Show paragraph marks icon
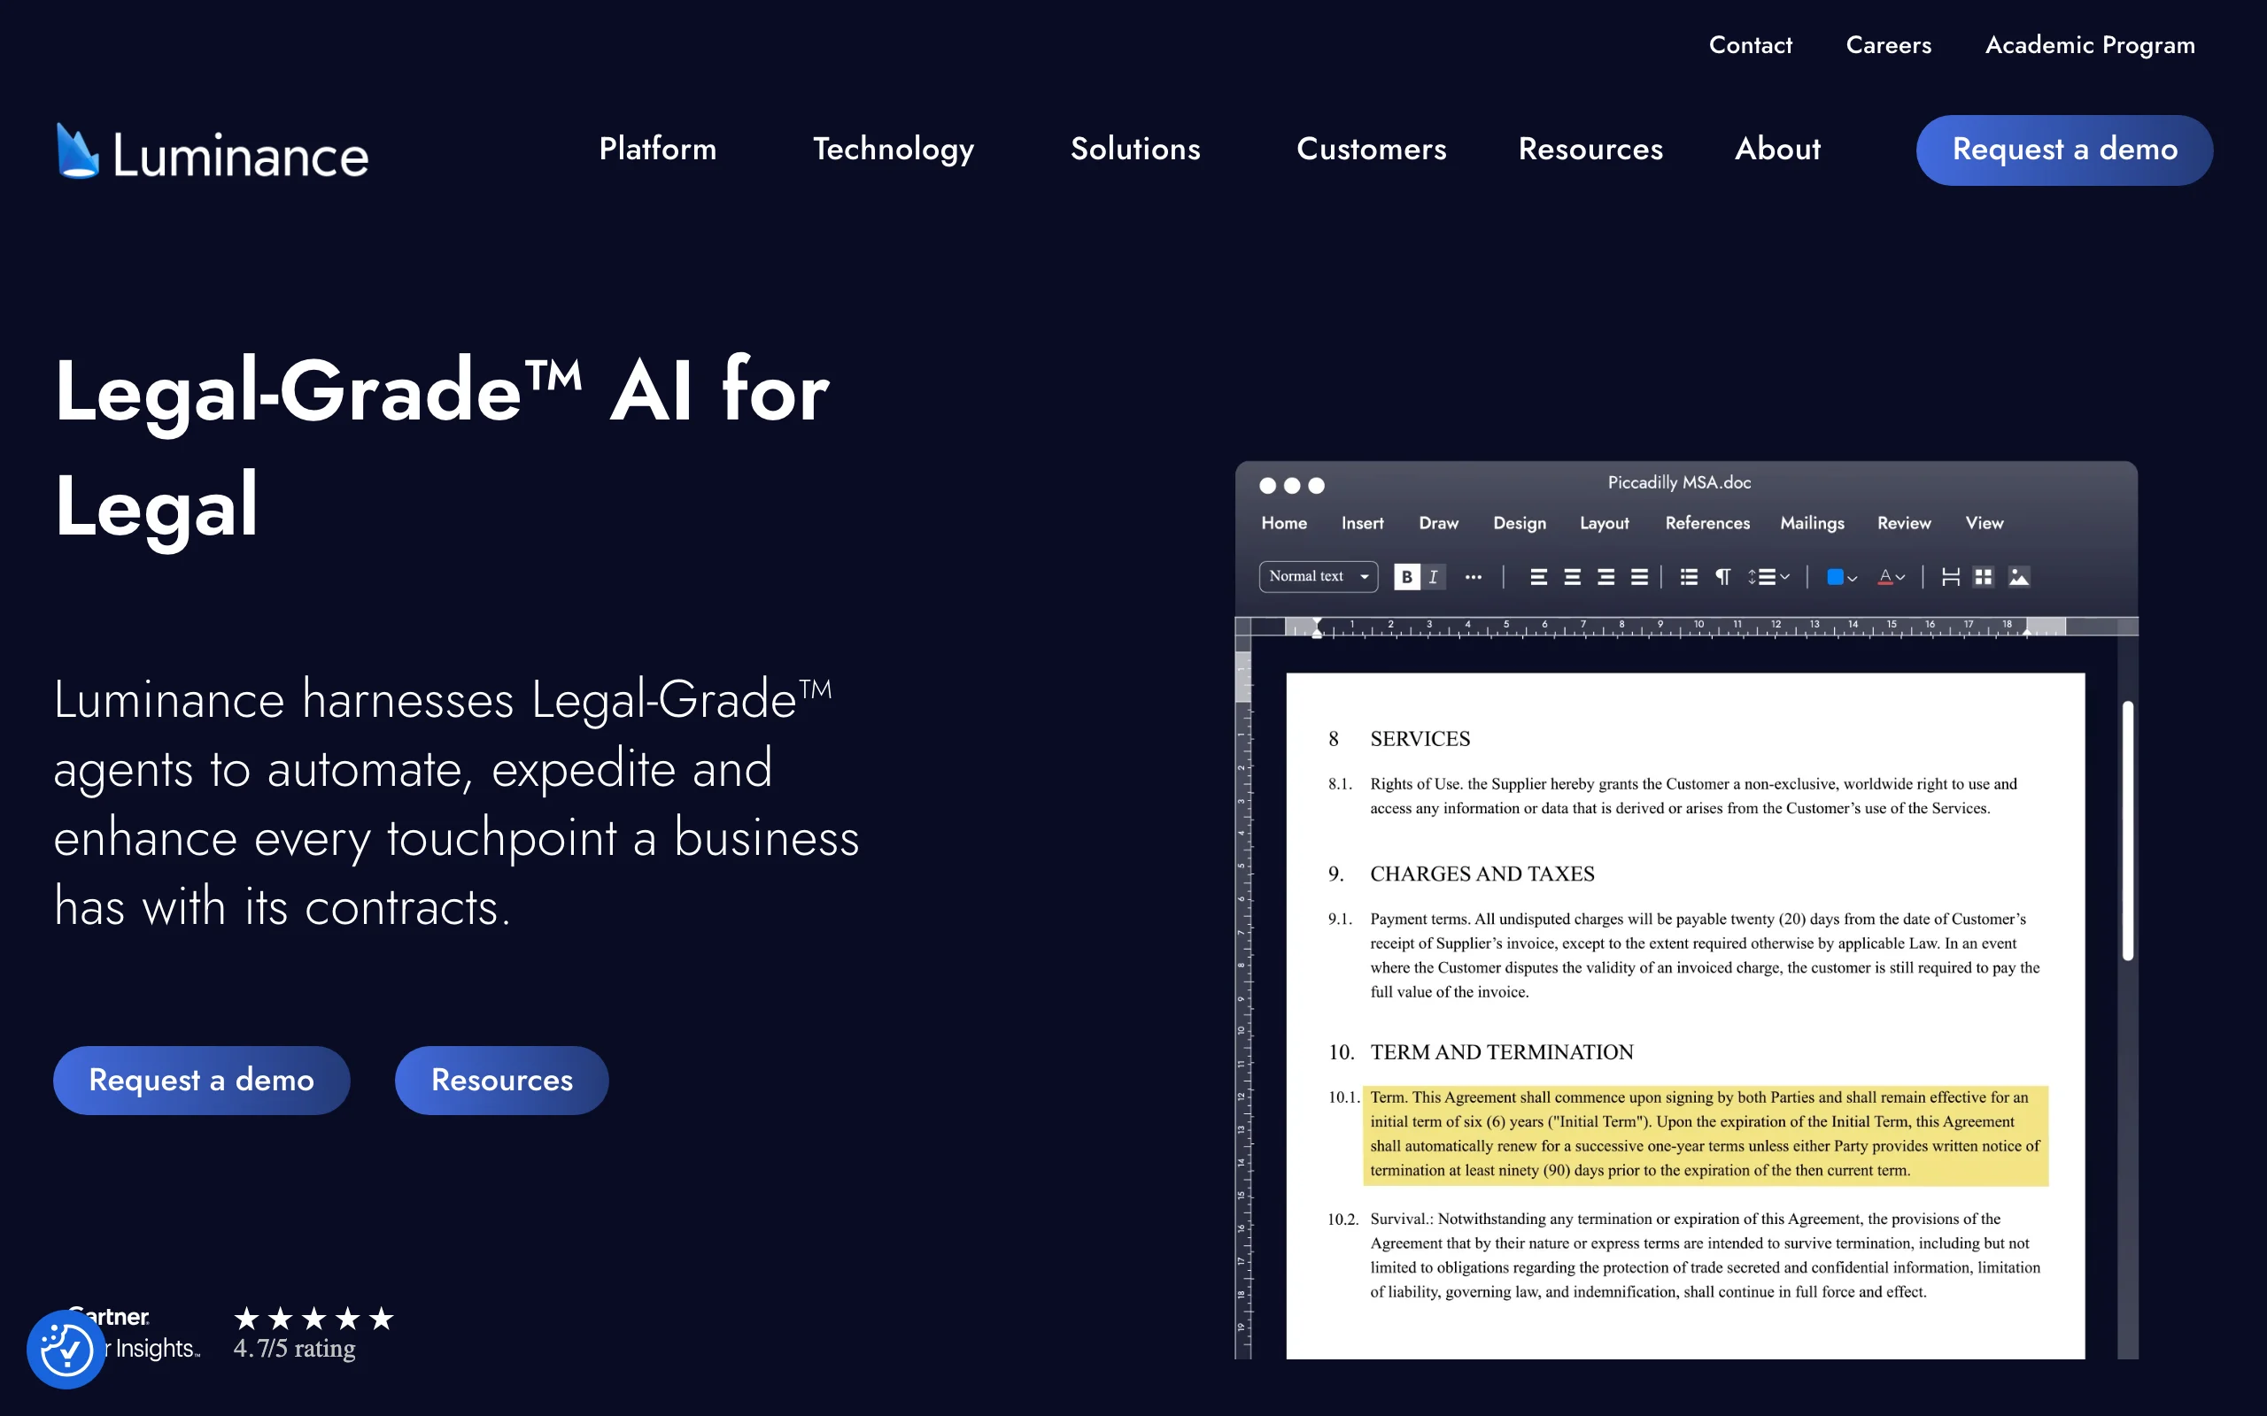The width and height of the screenshot is (2267, 1416). click(x=1722, y=577)
